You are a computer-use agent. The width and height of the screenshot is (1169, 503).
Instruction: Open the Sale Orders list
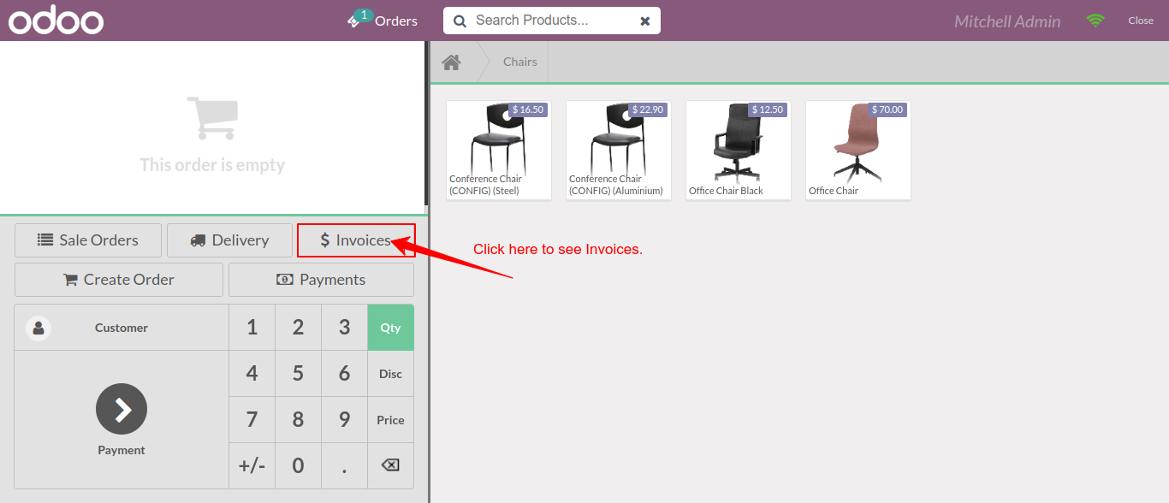(x=88, y=240)
